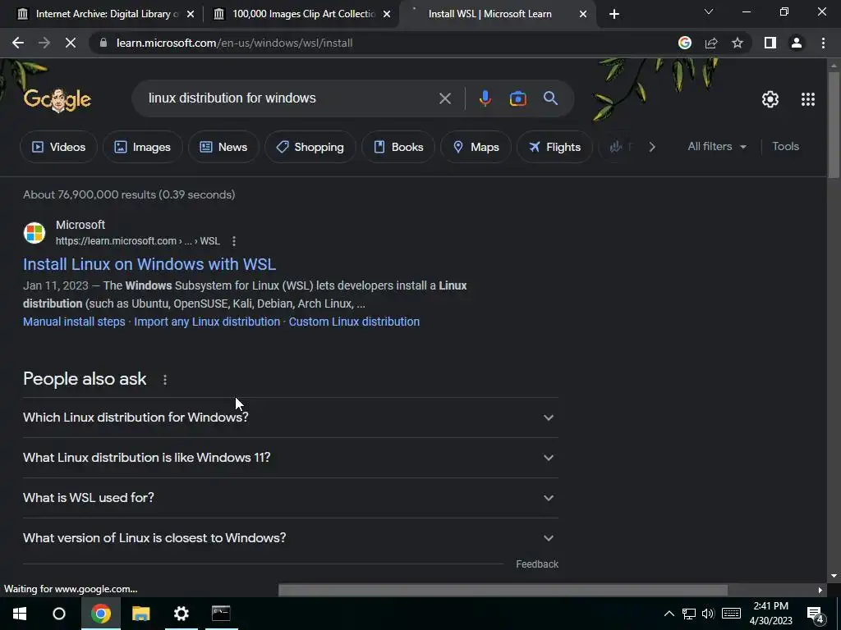Expand What is WSL used for?
This screenshot has width=841, height=630.
[x=290, y=498]
